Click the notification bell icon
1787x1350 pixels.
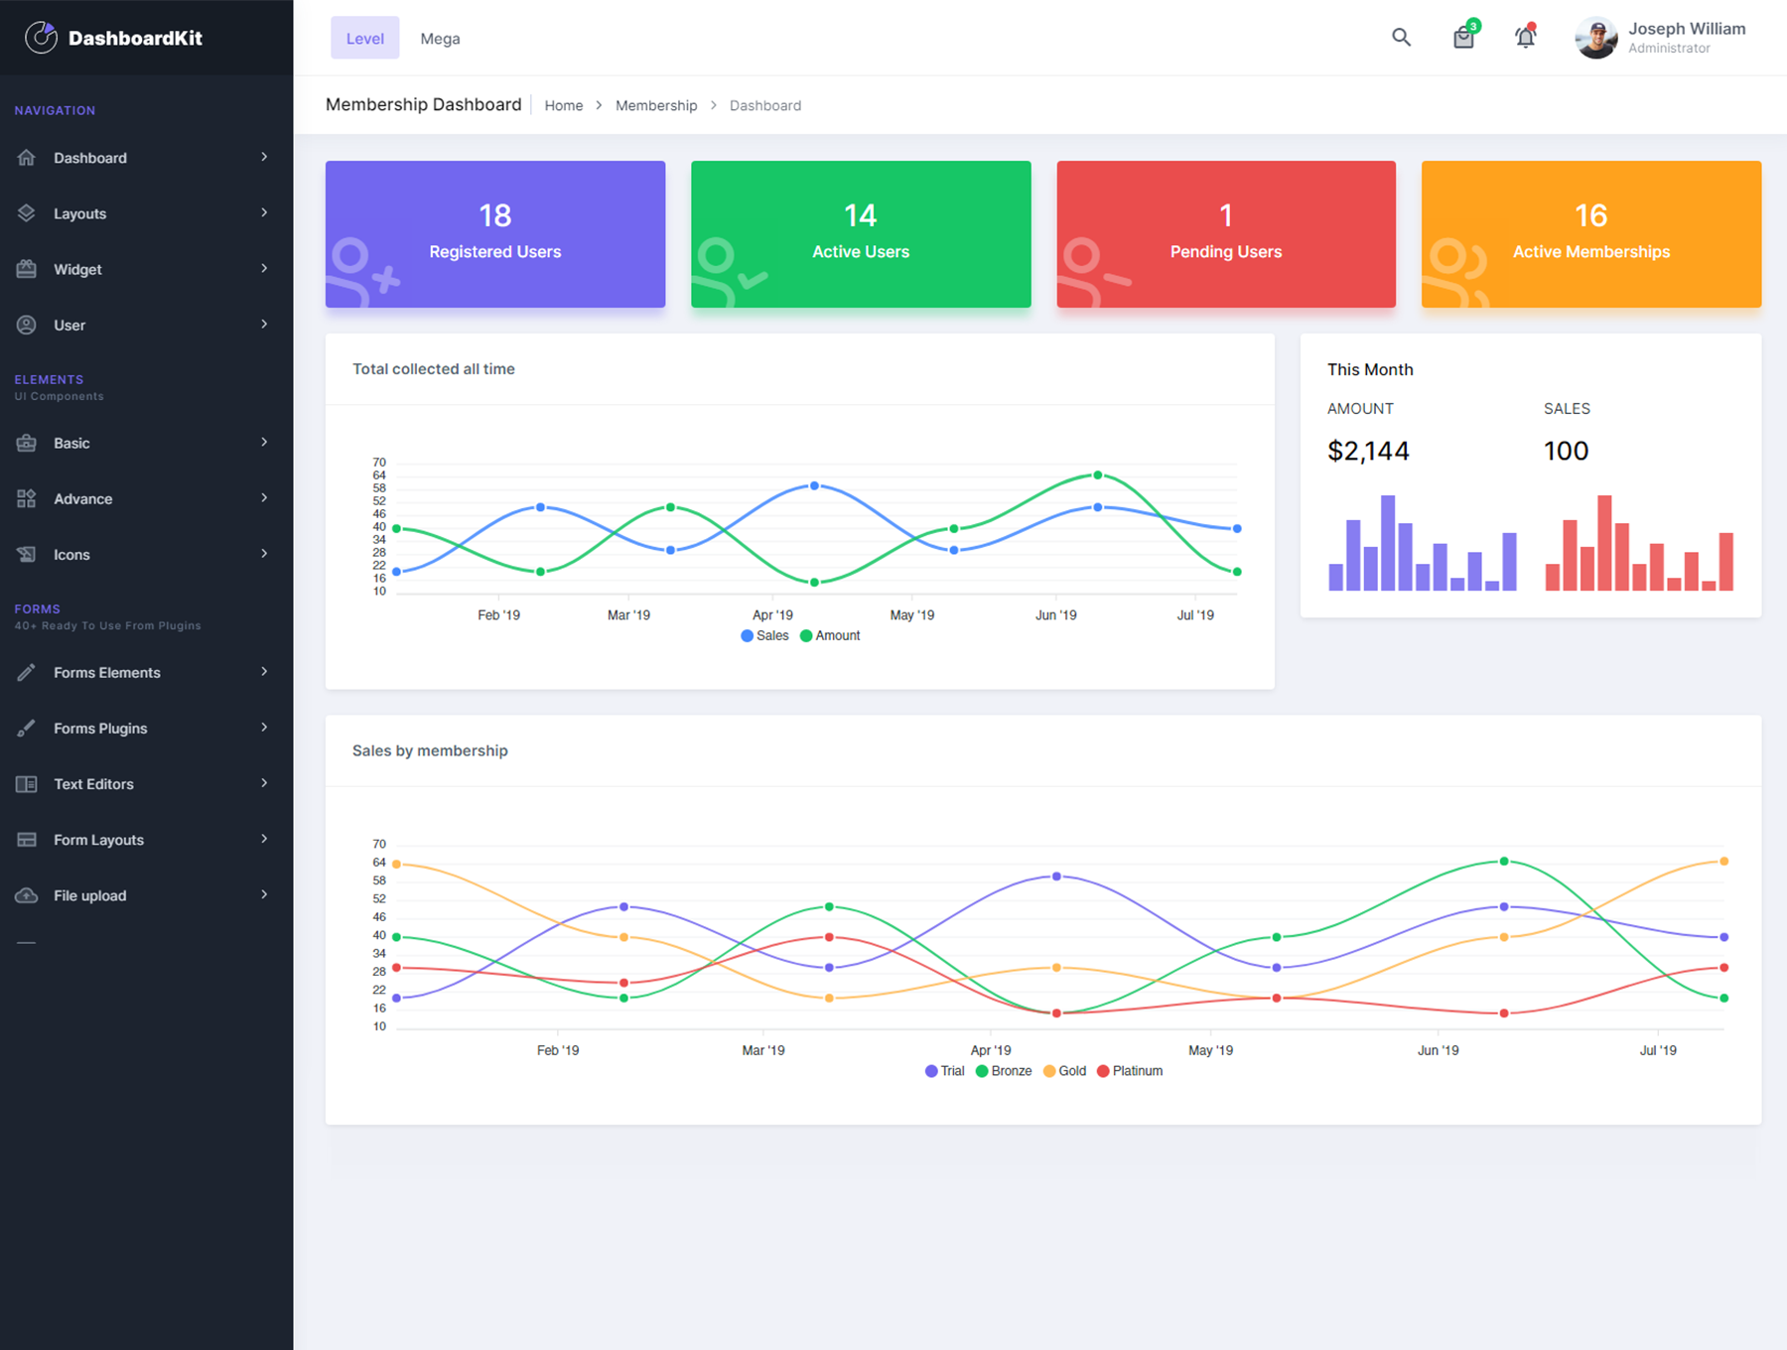pyautogui.click(x=1525, y=37)
